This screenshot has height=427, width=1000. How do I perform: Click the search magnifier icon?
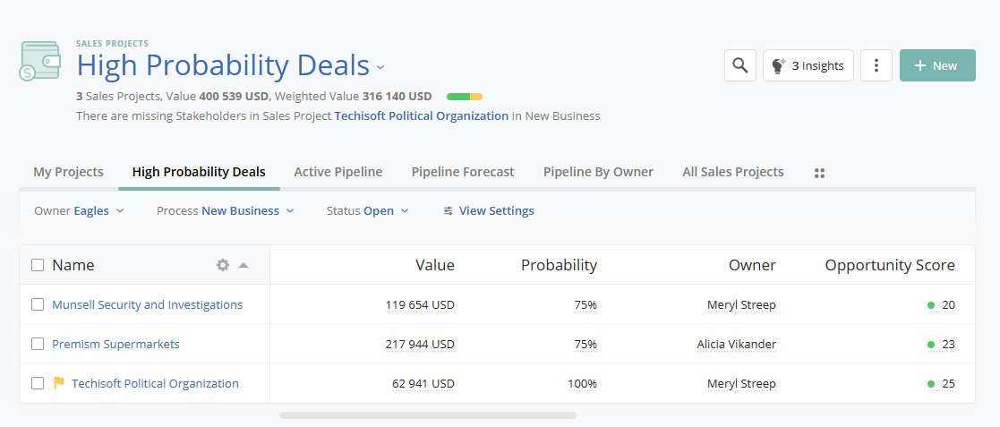click(x=739, y=65)
